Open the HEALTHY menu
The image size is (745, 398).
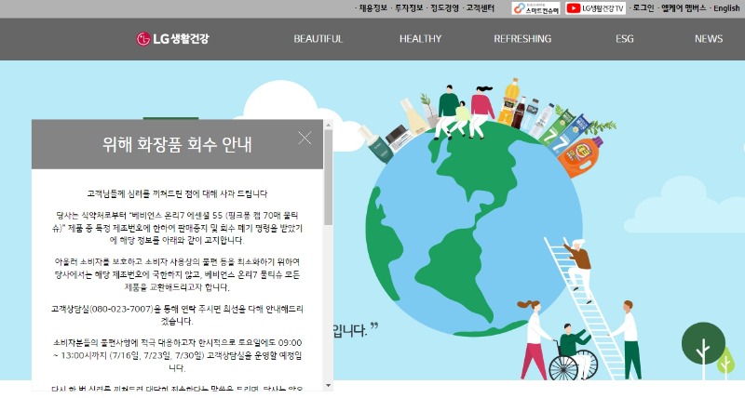(x=421, y=39)
